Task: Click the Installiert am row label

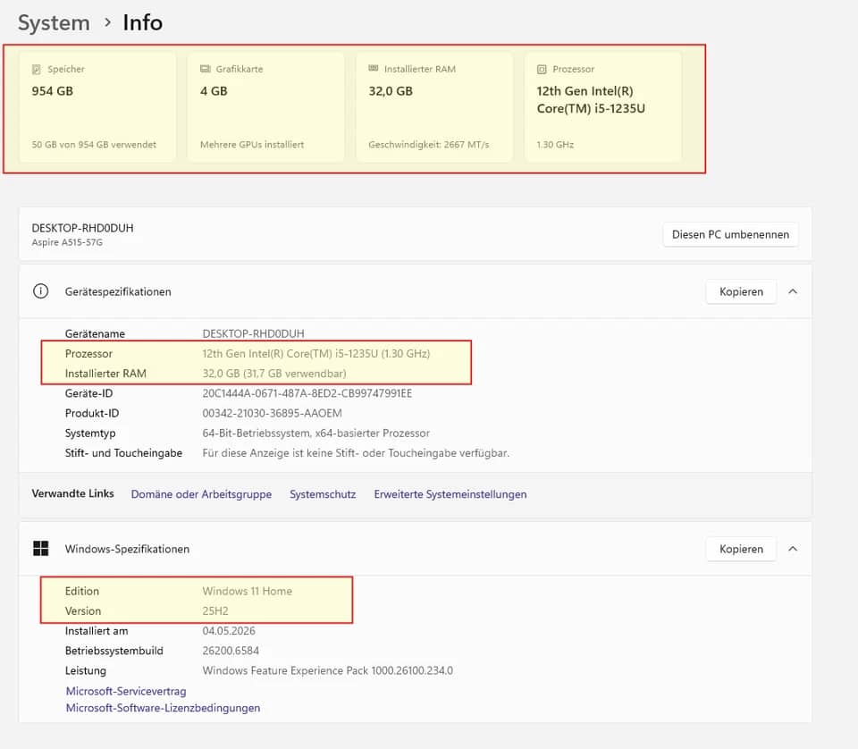Action: [x=97, y=631]
